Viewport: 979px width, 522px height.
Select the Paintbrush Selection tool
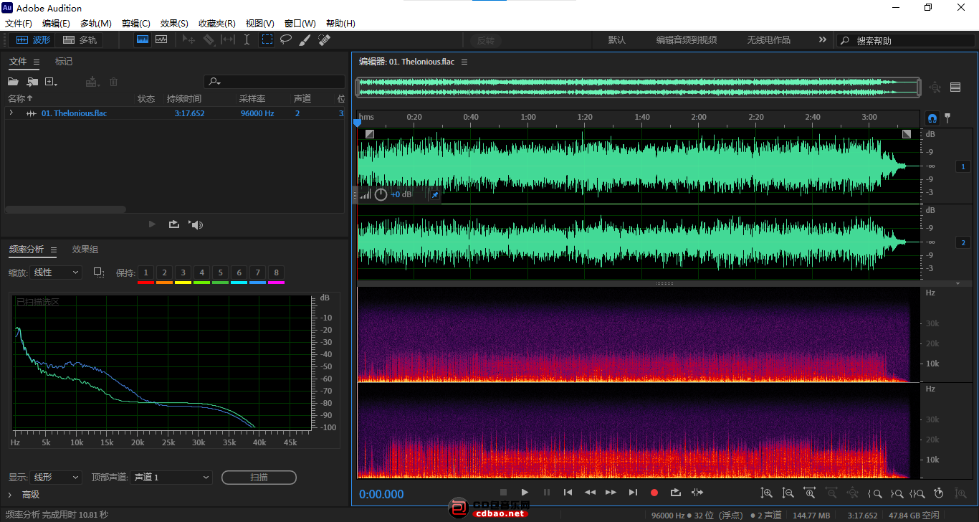click(x=305, y=40)
